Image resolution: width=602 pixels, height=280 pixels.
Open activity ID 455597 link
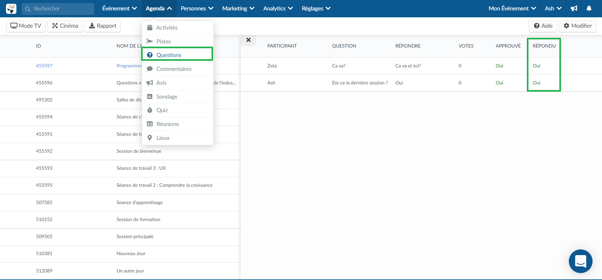coord(44,66)
